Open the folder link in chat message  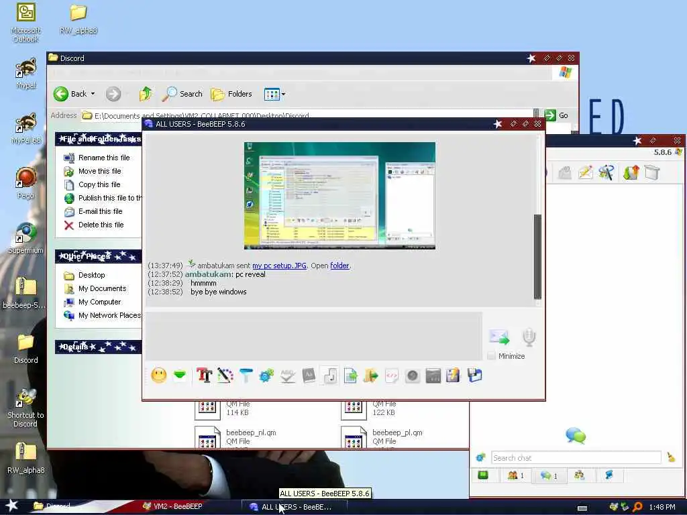339,266
